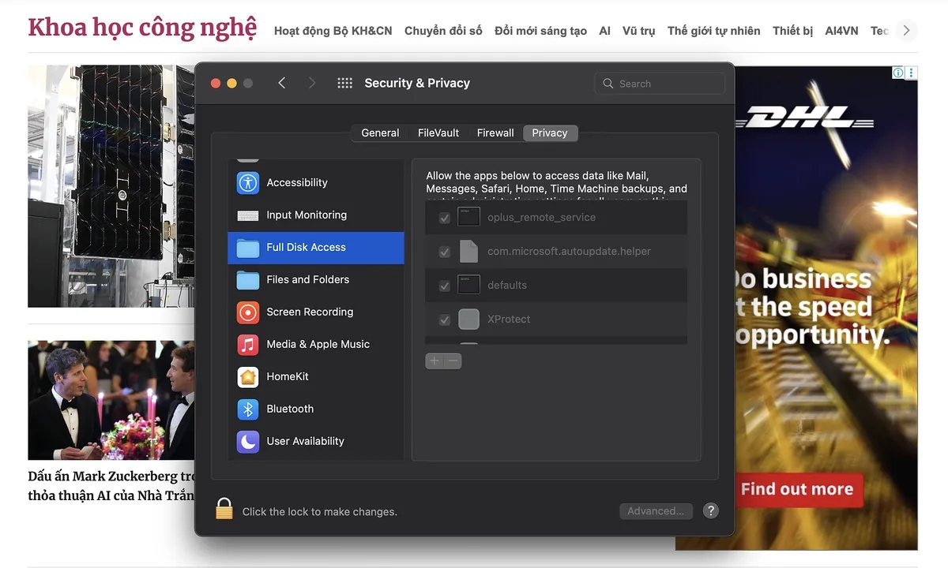The width and height of the screenshot is (948, 568).
Task: Open the AI4VN menu item
Action: [x=841, y=31]
